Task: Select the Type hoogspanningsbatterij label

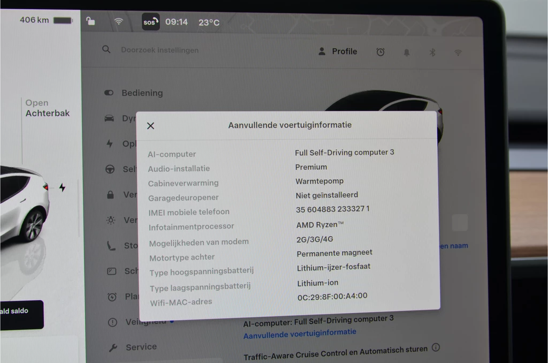Action: click(202, 272)
